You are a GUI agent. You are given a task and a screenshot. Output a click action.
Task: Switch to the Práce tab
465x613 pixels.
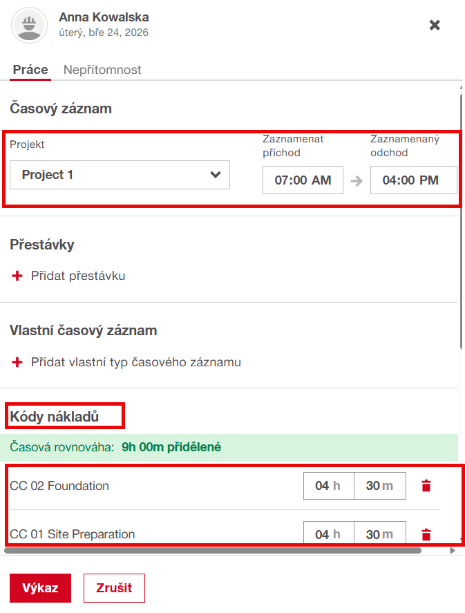point(30,70)
